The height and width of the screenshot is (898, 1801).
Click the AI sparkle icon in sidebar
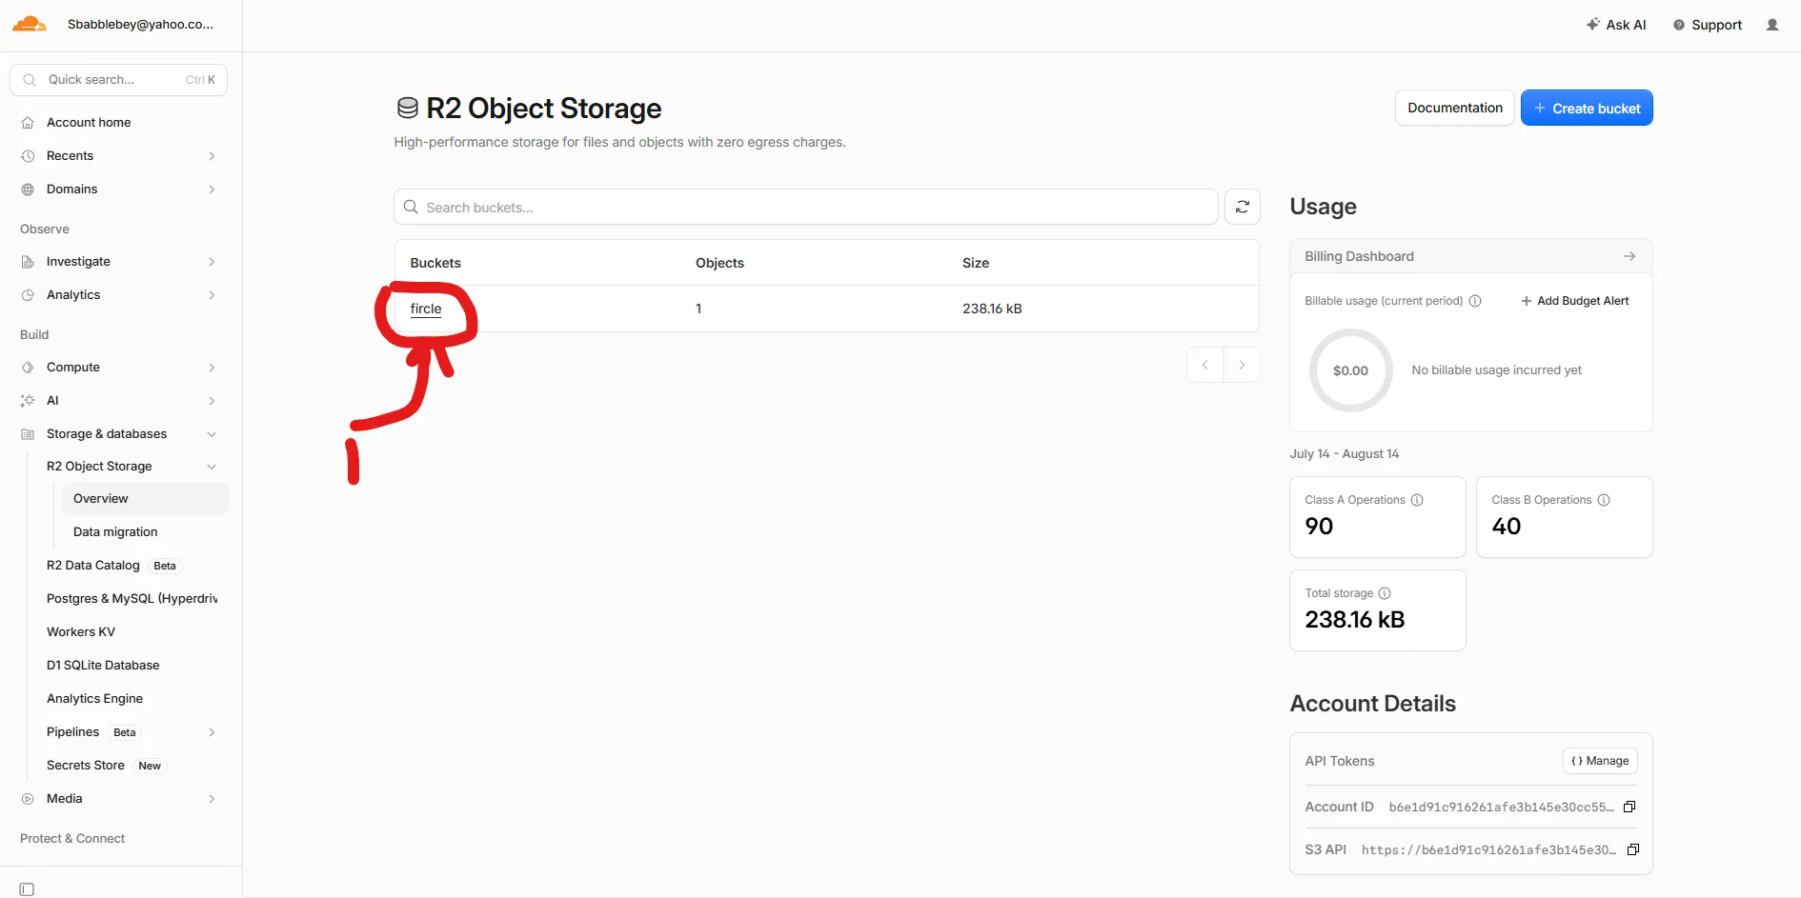coord(28,401)
